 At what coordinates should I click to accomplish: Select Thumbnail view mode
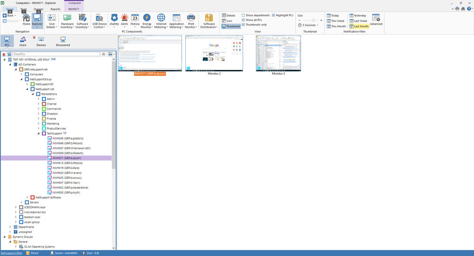pyautogui.click(x=231, y=26)
